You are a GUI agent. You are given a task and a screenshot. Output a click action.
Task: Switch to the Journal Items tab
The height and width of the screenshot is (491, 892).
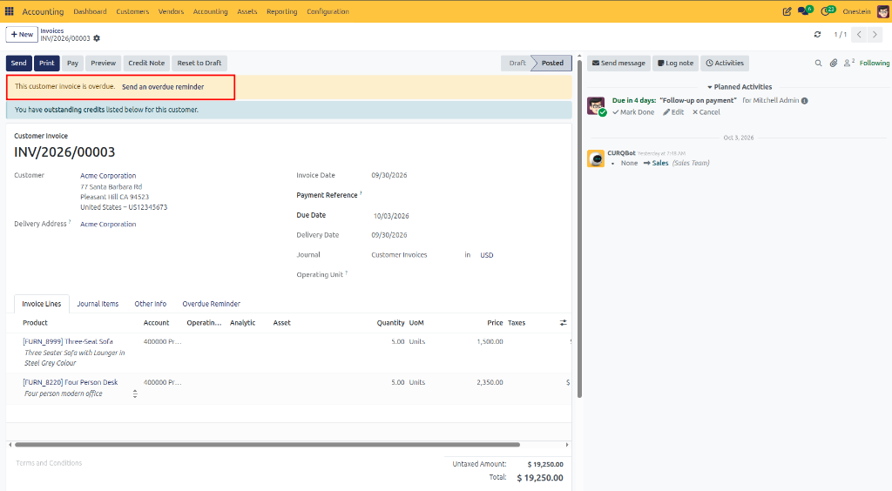pyautogui.click(x=98, y=304)
